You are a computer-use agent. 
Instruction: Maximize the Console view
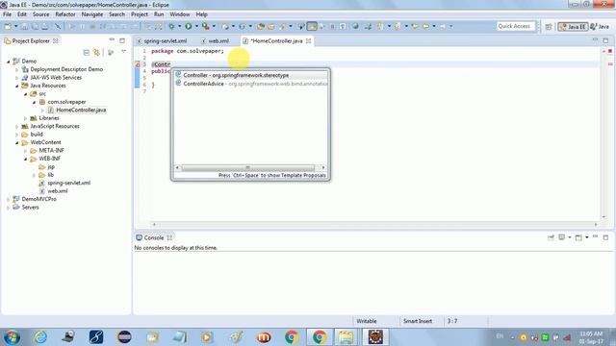pyautogui.click(x=605, y=237)
